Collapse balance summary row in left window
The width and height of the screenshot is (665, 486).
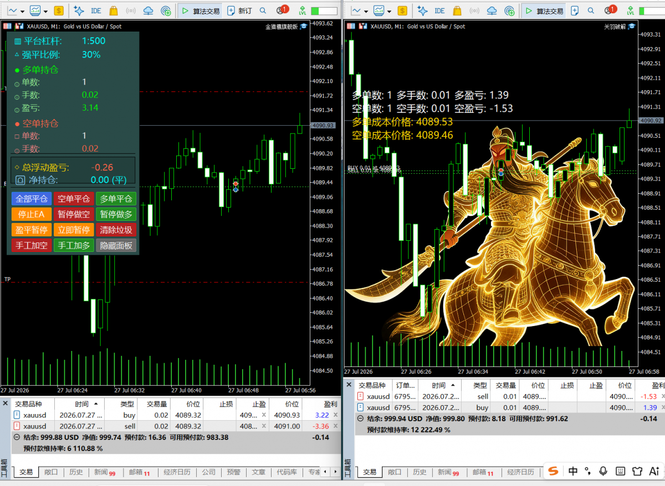pos(17,437)
